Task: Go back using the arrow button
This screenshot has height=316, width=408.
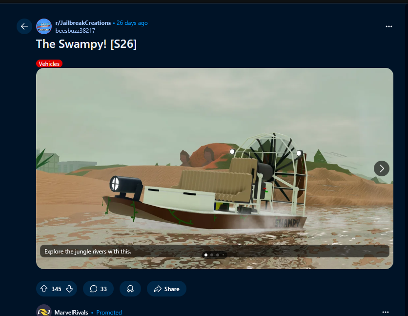Action: coord(24,26)
